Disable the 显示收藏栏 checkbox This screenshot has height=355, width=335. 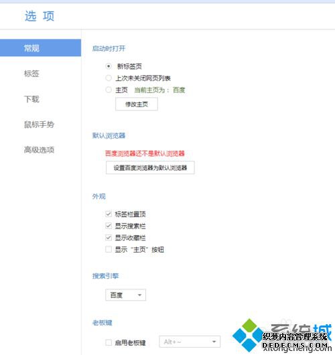pos(109,238)
